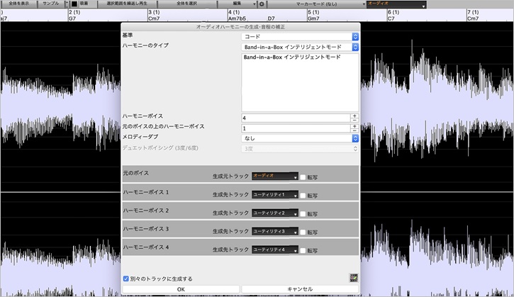Enable 転写 checkbox for ハーモニーボイス 4
The image size is (514, 297).
[x=303, y=251]
